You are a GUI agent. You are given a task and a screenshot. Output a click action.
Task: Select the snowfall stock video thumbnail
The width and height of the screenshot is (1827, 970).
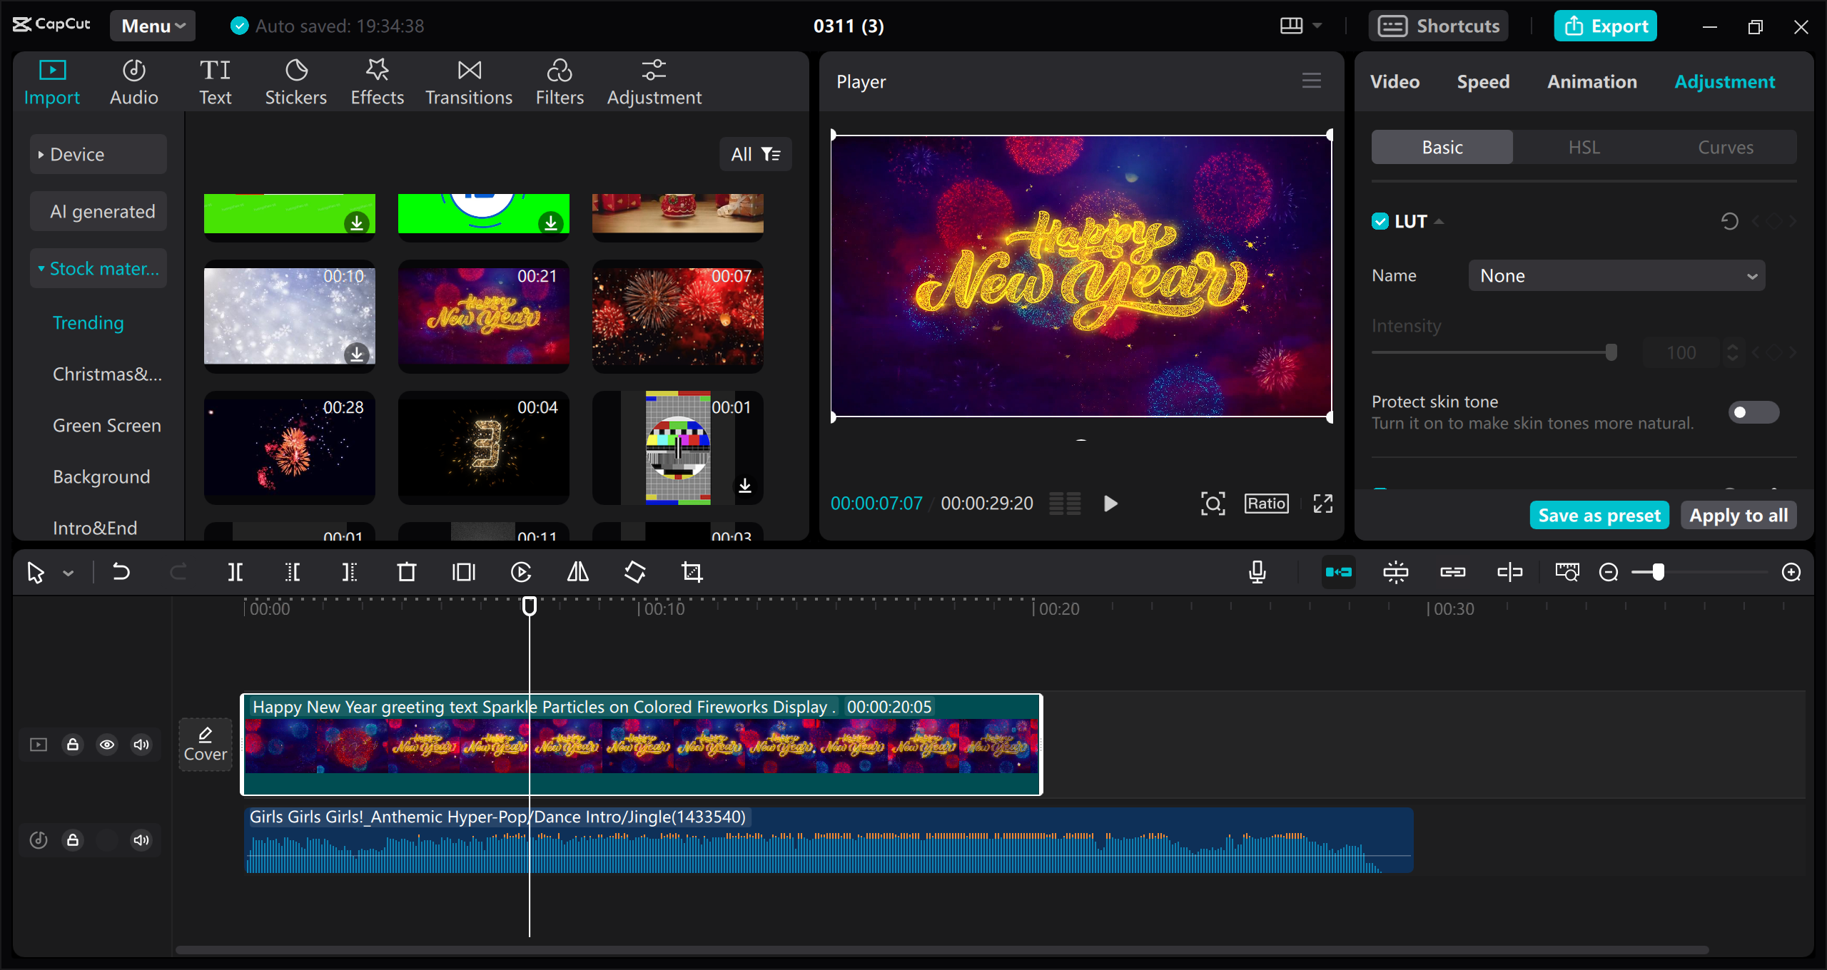click(x=289, y=317)
